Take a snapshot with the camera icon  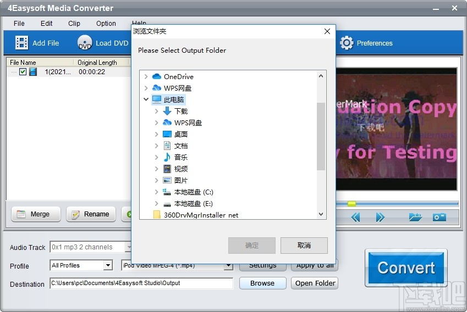pyautogui.click(x=439, y=217)
